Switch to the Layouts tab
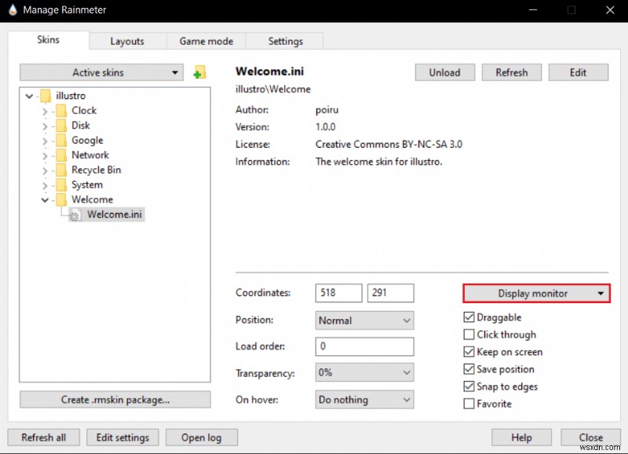The height and width of the screenshot is (454, 628). click(x=127, y=41)
